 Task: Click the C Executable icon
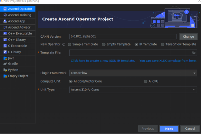pyautogui.click(x=5, y=46)
